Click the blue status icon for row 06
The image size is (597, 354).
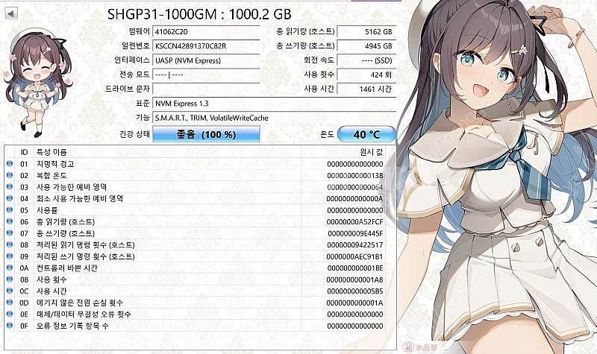pyautogui.click(x=10, y=221)
